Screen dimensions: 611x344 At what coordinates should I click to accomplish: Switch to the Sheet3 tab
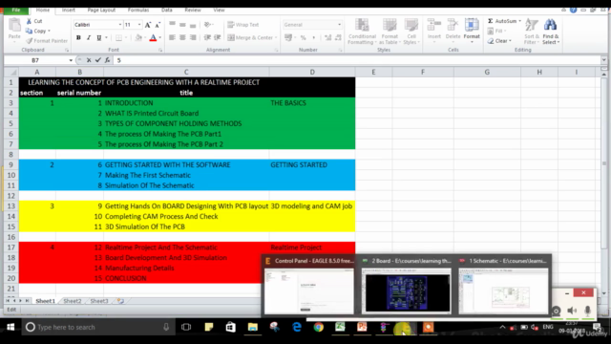pyautogui.click(x=99, y=301)
